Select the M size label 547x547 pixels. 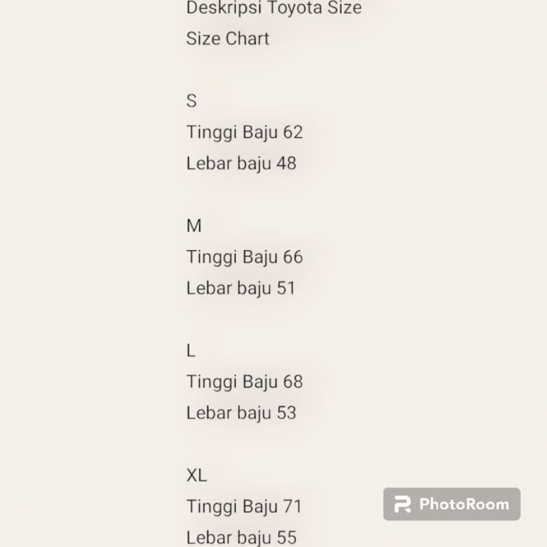pyautogui.click(x=194, y=226)
